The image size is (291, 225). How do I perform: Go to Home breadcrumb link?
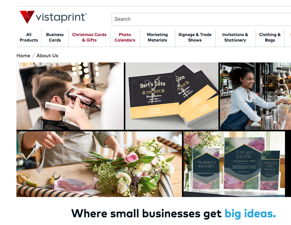pos(23,56)
